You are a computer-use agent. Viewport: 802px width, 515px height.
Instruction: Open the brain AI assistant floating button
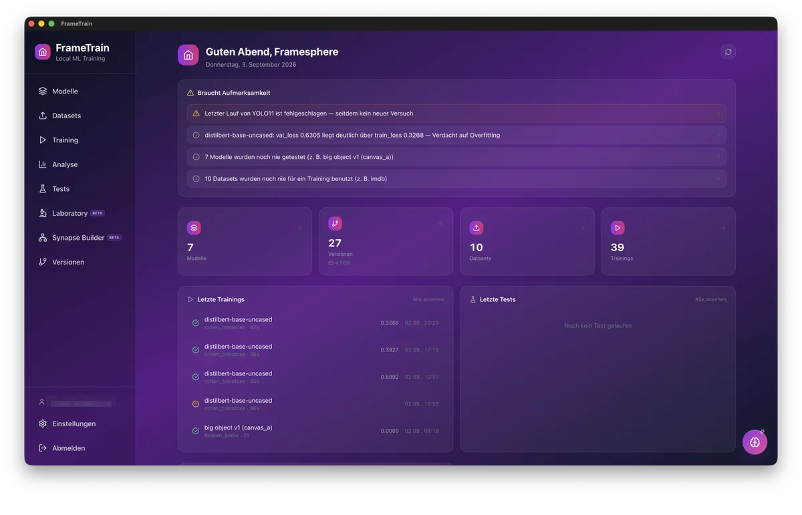pyautogui.click(x=755, y=442)
